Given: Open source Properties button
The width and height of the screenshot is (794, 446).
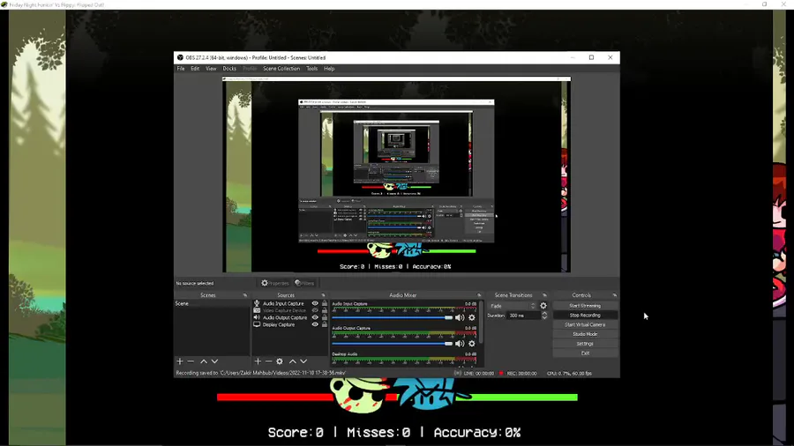Looking at the screenshot, I should pyautogui.click(x=275, y=283).
